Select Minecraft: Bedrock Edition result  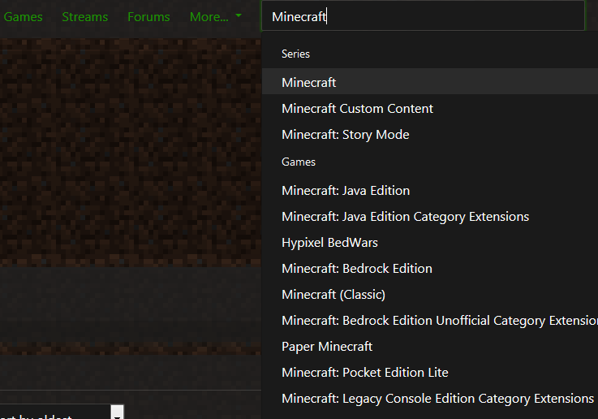[x=356, y=268]
